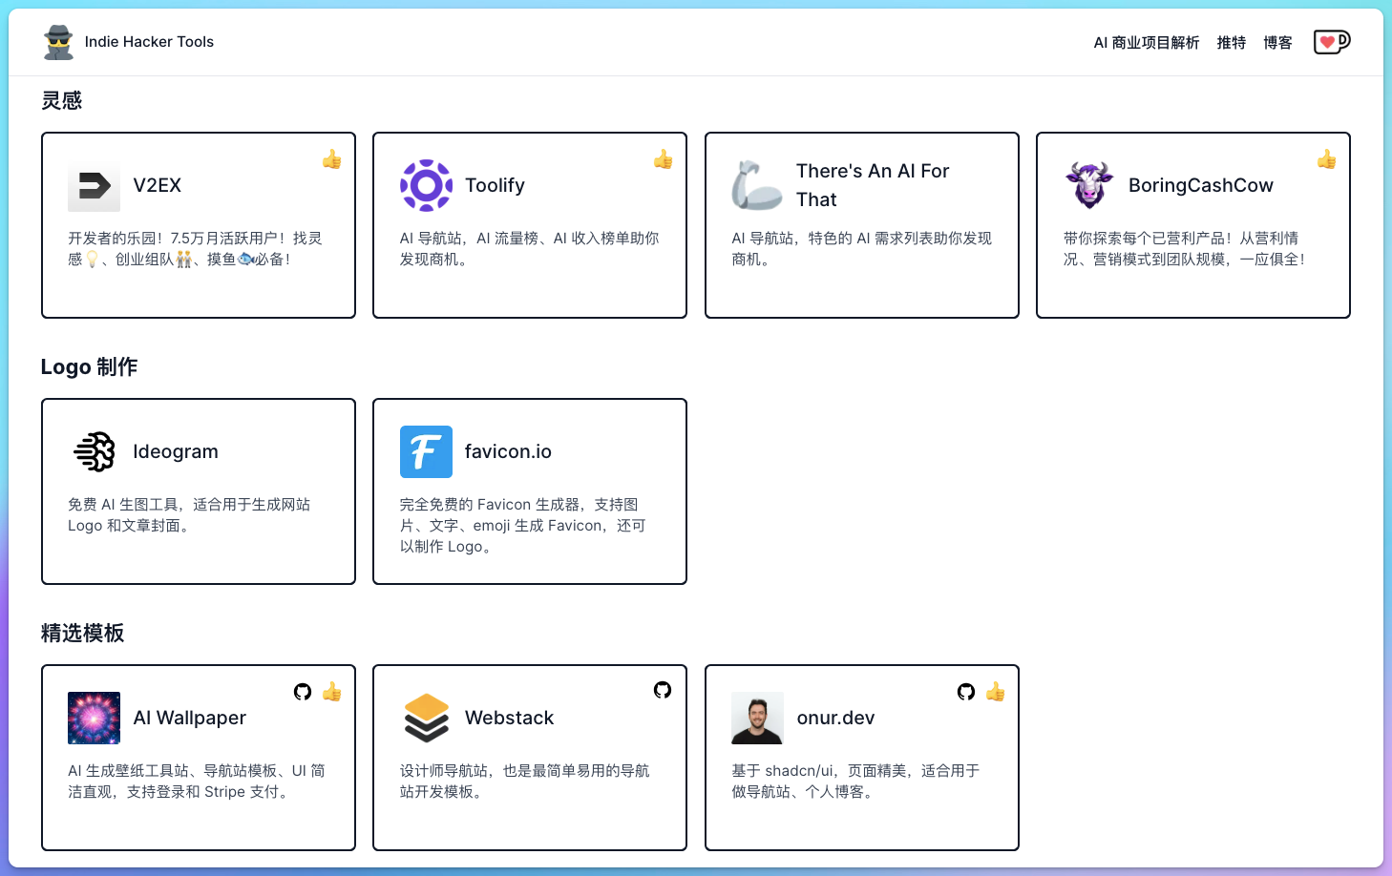Click the Toolify purple gear logo
Image resolution: width=1392 pixels, height=876 pixels.
pos(426,185)
